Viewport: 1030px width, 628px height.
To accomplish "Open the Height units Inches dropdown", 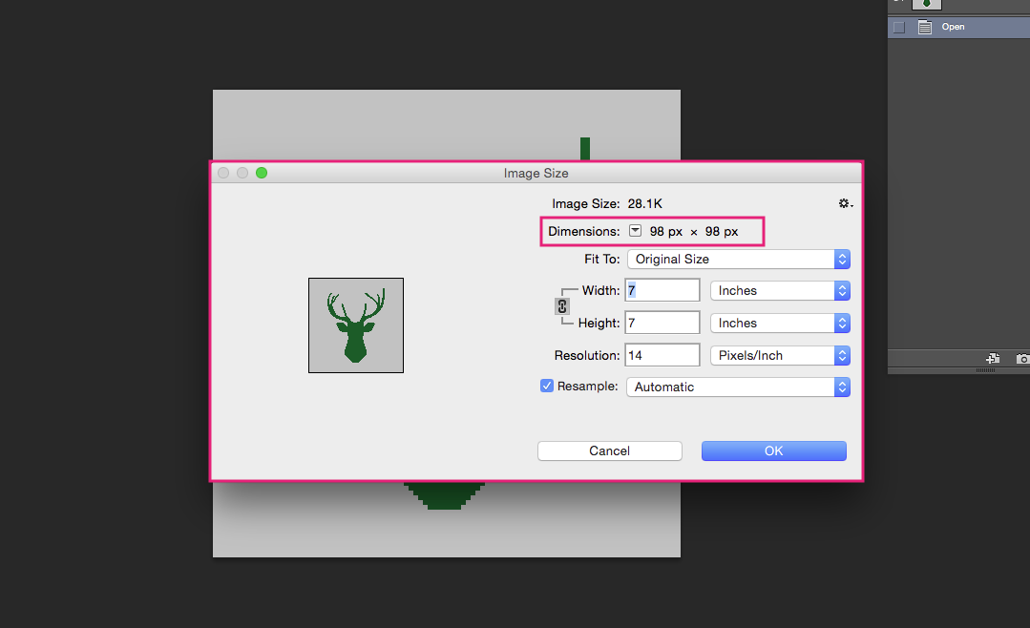I will click(781, 324).
